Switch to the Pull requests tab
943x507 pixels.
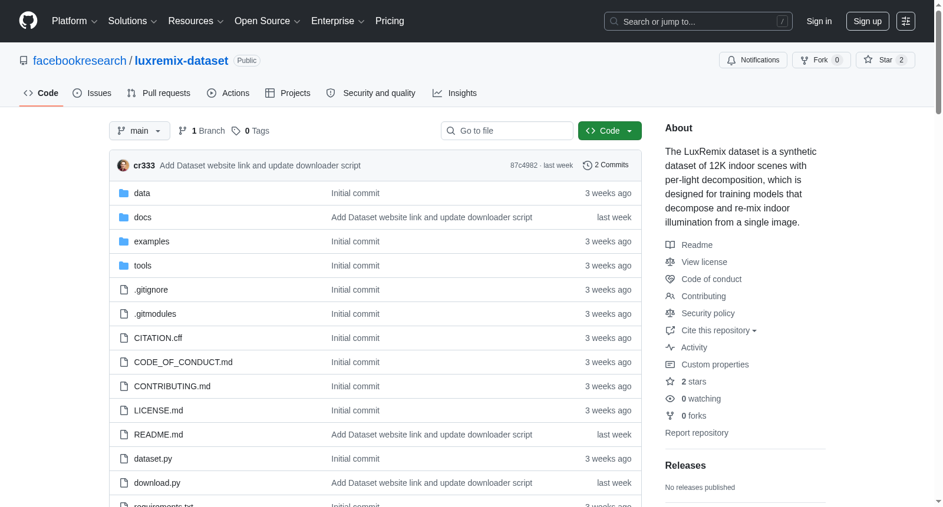[x=159, y=93]
